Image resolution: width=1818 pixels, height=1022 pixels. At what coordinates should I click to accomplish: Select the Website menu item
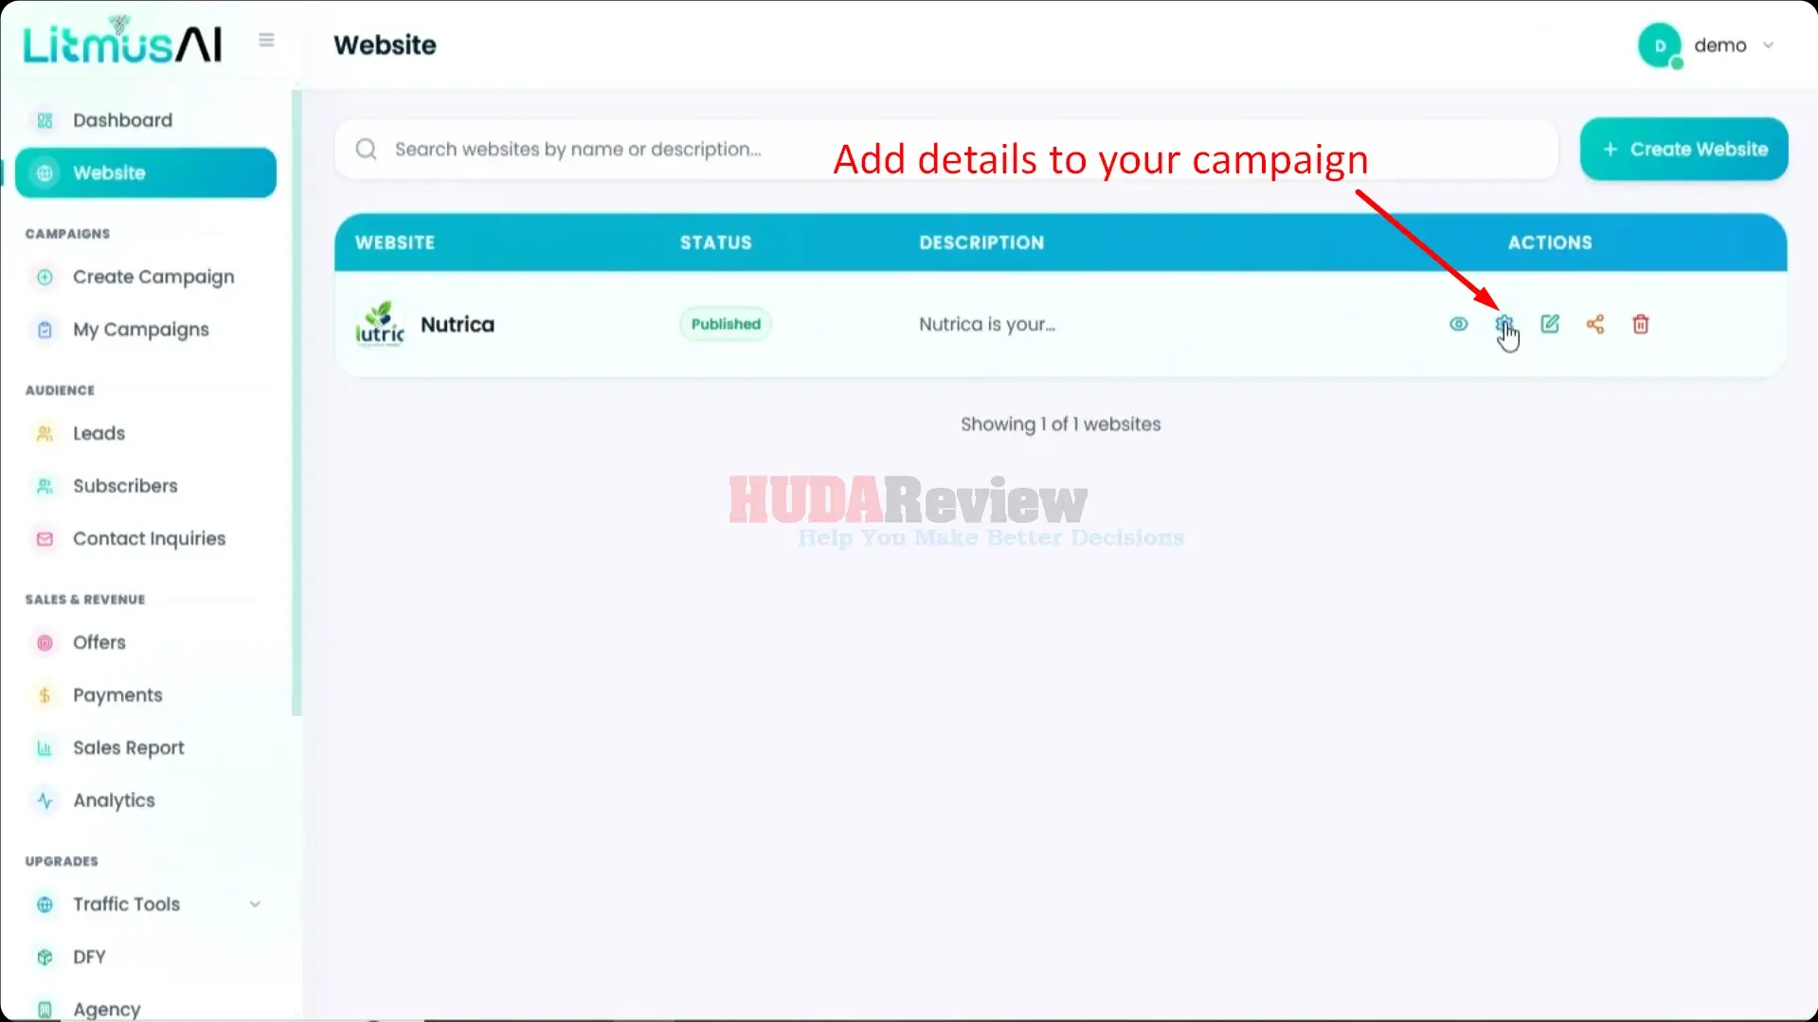point(146,172)
